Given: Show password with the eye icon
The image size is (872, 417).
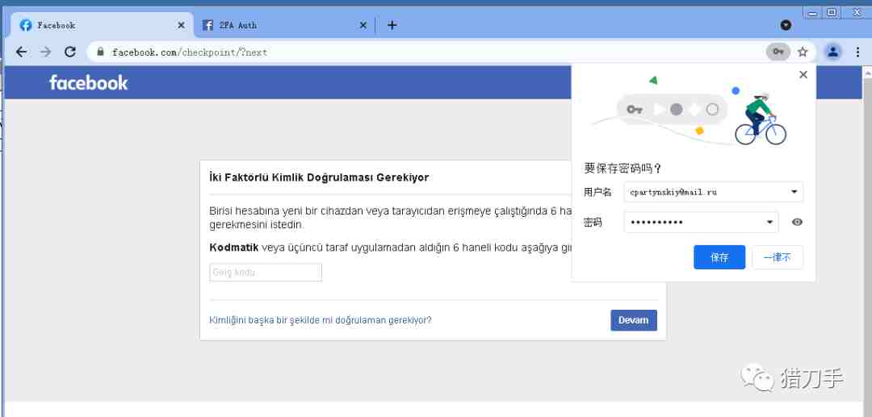Looking at the screenshot, I should (x=797, y=222).
